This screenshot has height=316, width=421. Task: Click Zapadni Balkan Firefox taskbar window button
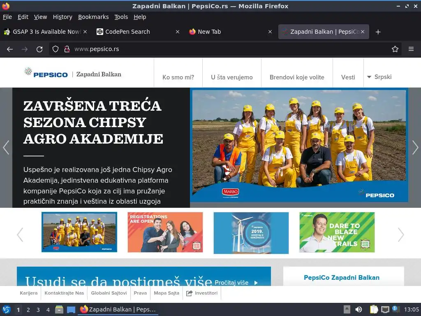[118, 309]
